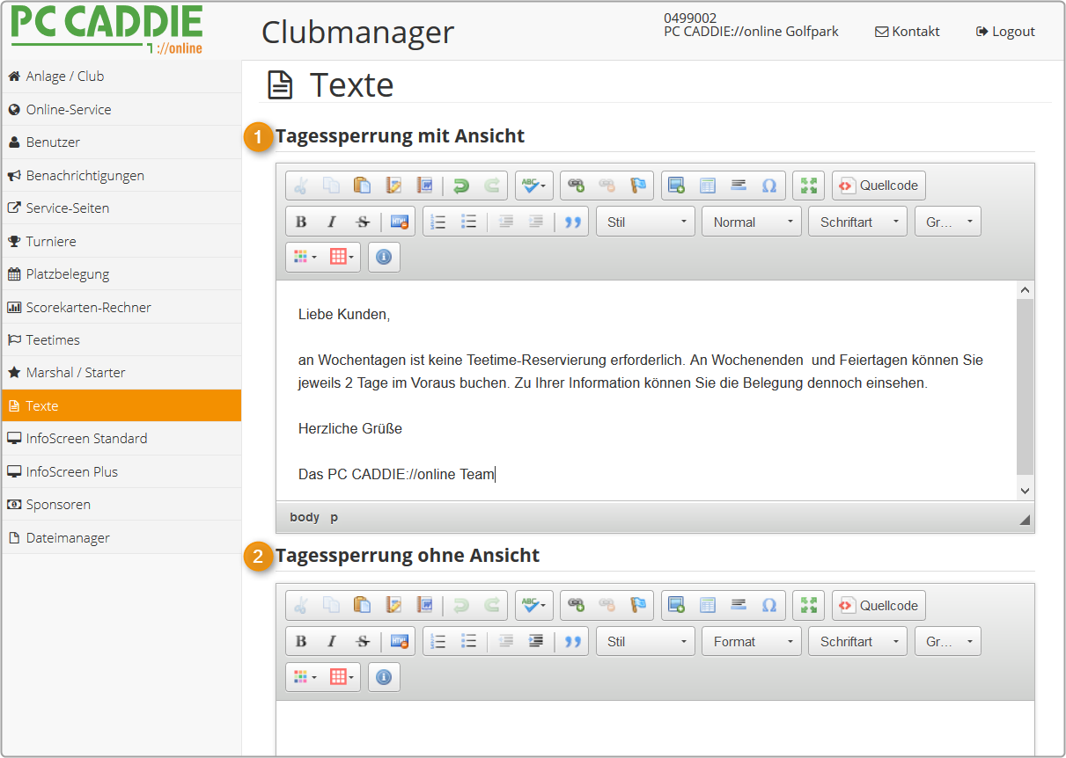The height and width of the screenshot is (758, 1066).
Task: Open Stil dropdown in mit Ansicht editor
Action: coord(645,222)
